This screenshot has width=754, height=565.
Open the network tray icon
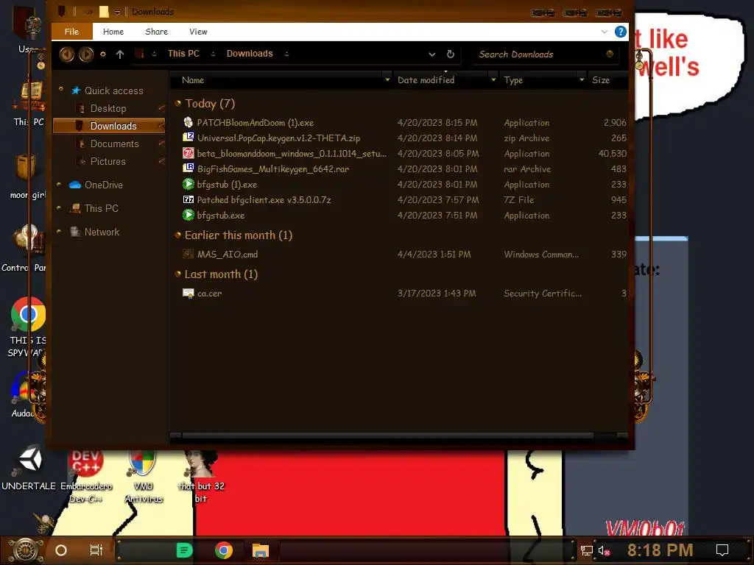pos(587,550)
